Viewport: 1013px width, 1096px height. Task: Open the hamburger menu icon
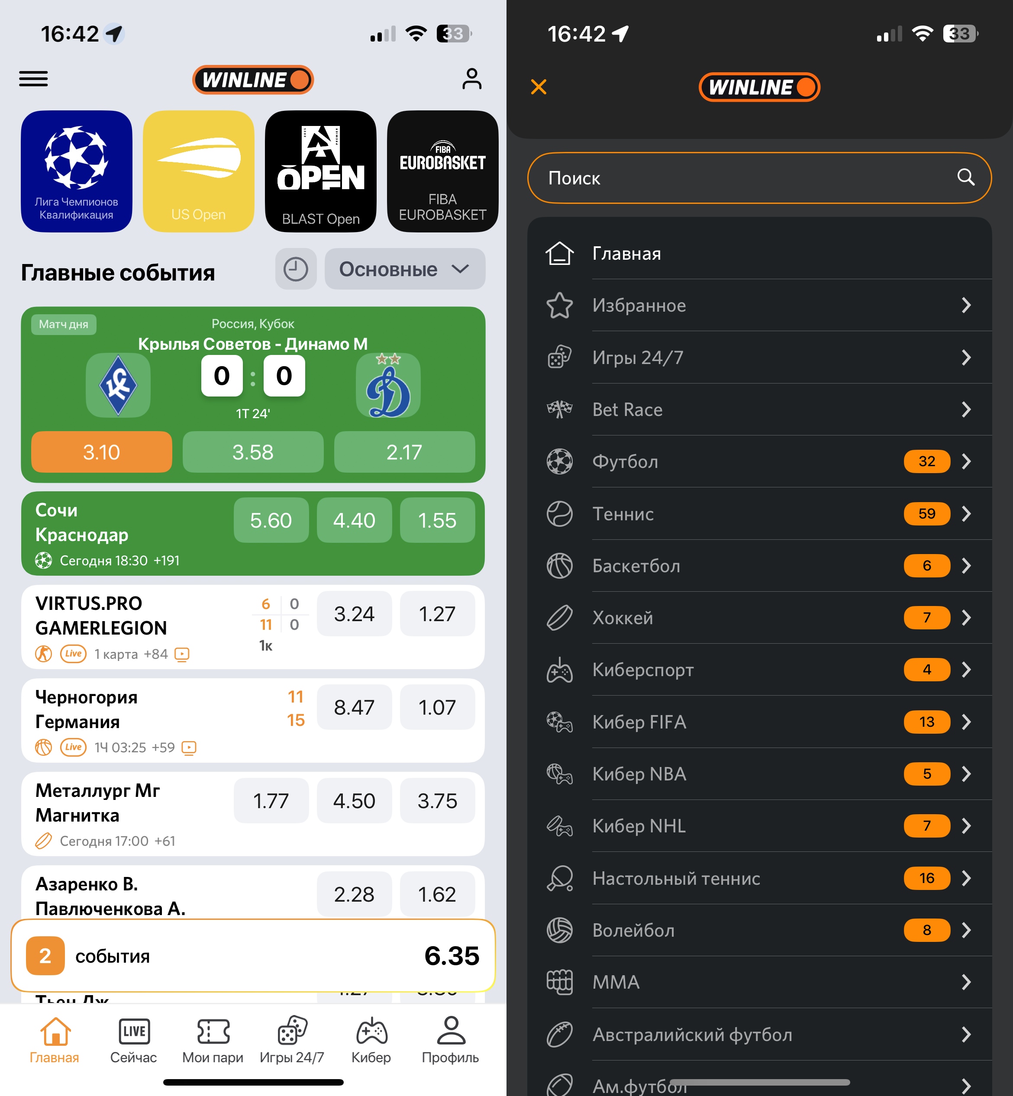(33, 79)
